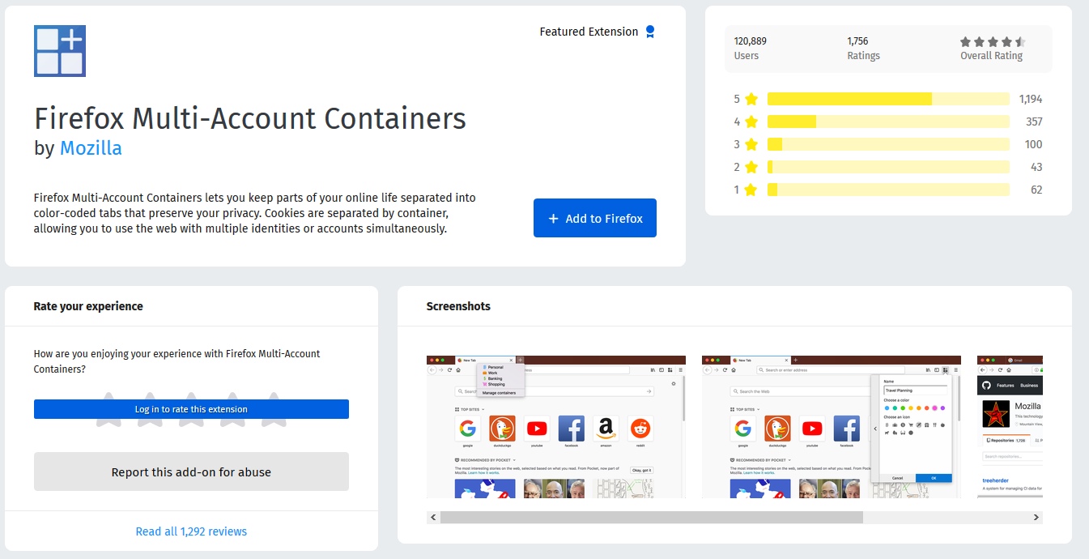This screenshot has height=559, width=1089.
Task: Click the 4-star rating bar
Action: click(888, 122)
